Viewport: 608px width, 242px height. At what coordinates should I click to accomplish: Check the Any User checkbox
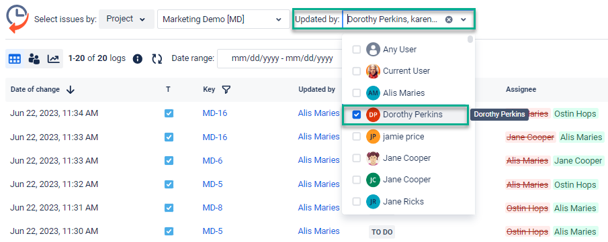pyautogui.click(x=356, y=50)
